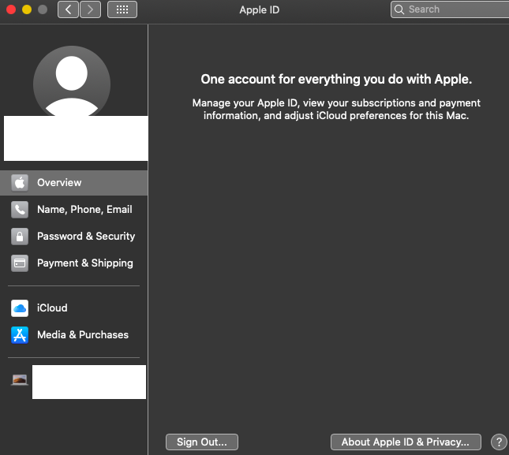Click About Apple ID & Privacy… button
This screenshot has height=455, width=509.
click(406, 442)
